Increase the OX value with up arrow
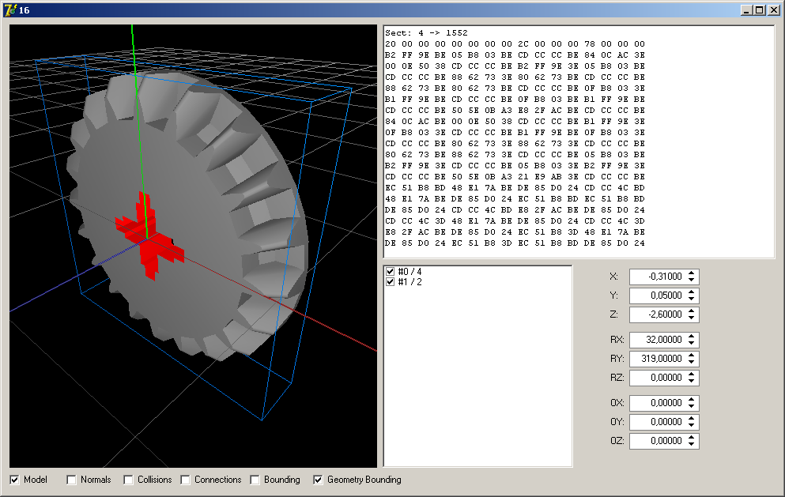This screenshot has width=785, height=497. [x=692, y=400]
